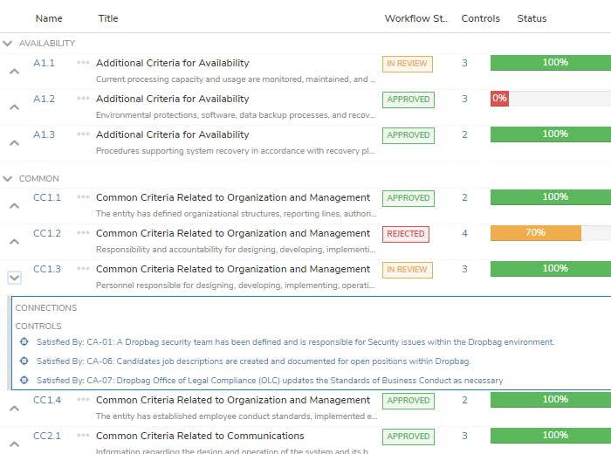Open the three-dot menu for A1.3
Screen dimensions: 611x454
click(x=83, y=134)
